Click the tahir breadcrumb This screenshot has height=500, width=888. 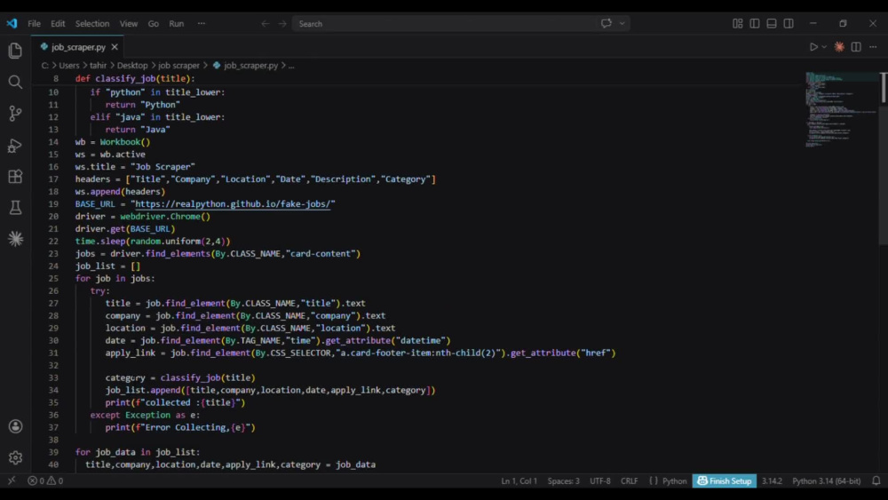pyautogui.click(x=98, y=66)
